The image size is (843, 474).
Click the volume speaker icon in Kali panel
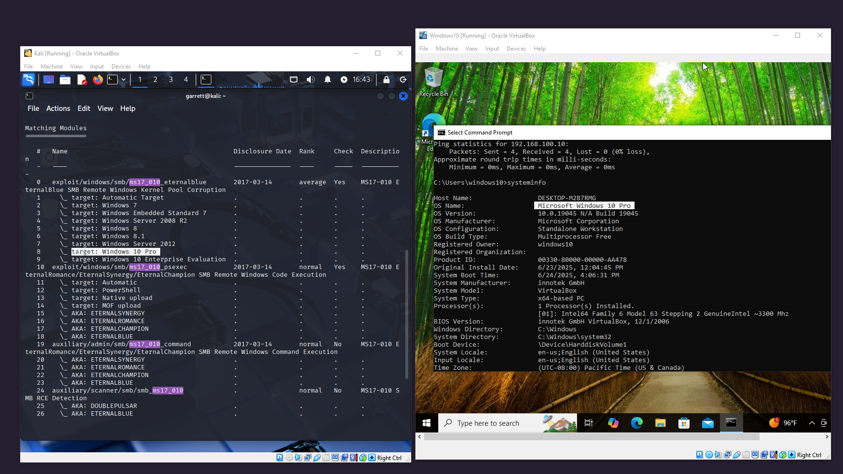point(311,80)
